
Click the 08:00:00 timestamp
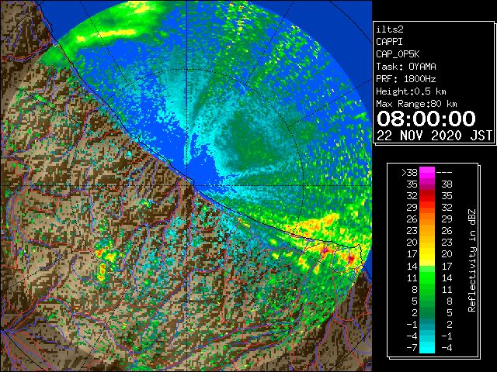pos(426,119)
